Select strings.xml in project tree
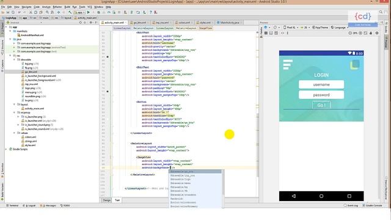Screen dimensions: 391x220 tap(31, 141)
